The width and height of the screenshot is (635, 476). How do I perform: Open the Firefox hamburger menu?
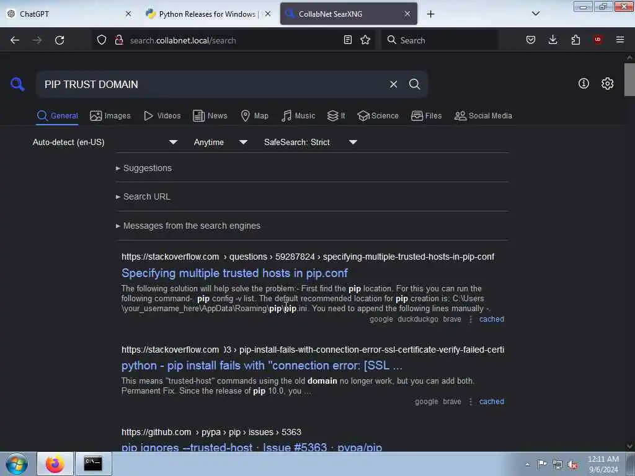pyautogui.click(x=620, y=40)
